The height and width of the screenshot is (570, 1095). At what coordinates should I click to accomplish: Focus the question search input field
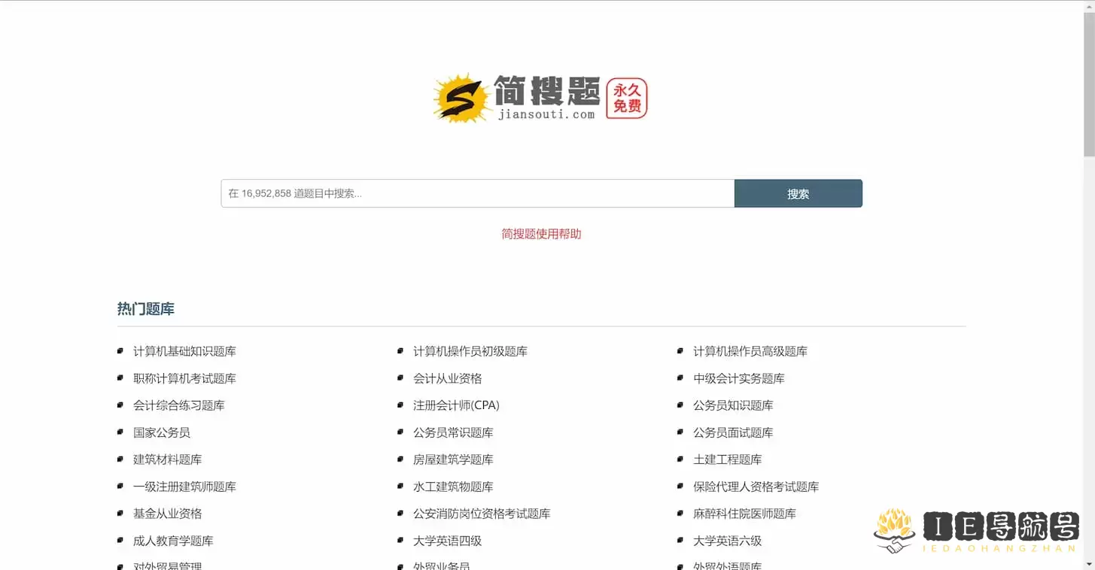coord(477,193)
